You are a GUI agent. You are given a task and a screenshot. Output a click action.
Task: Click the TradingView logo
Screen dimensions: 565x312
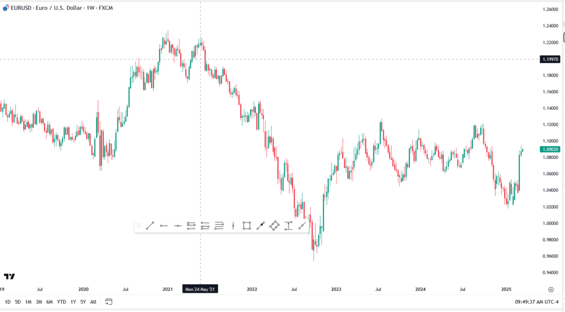click(x=9, y=276)
